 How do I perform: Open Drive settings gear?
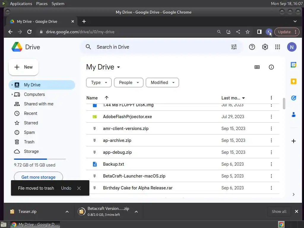coord(265,47)
